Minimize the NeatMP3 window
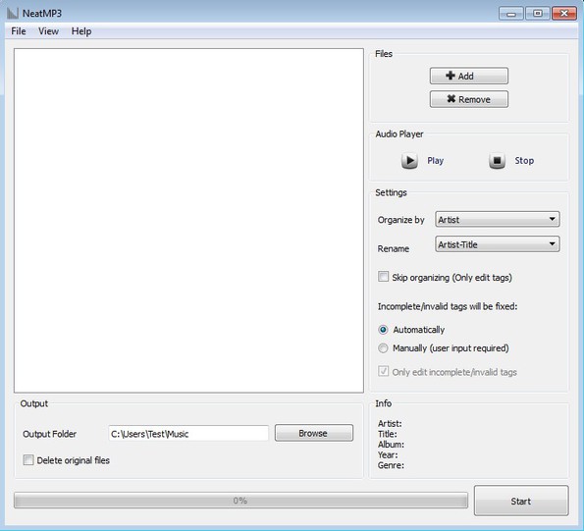This screenshot has height=531, width=584. tap(511, 14)
